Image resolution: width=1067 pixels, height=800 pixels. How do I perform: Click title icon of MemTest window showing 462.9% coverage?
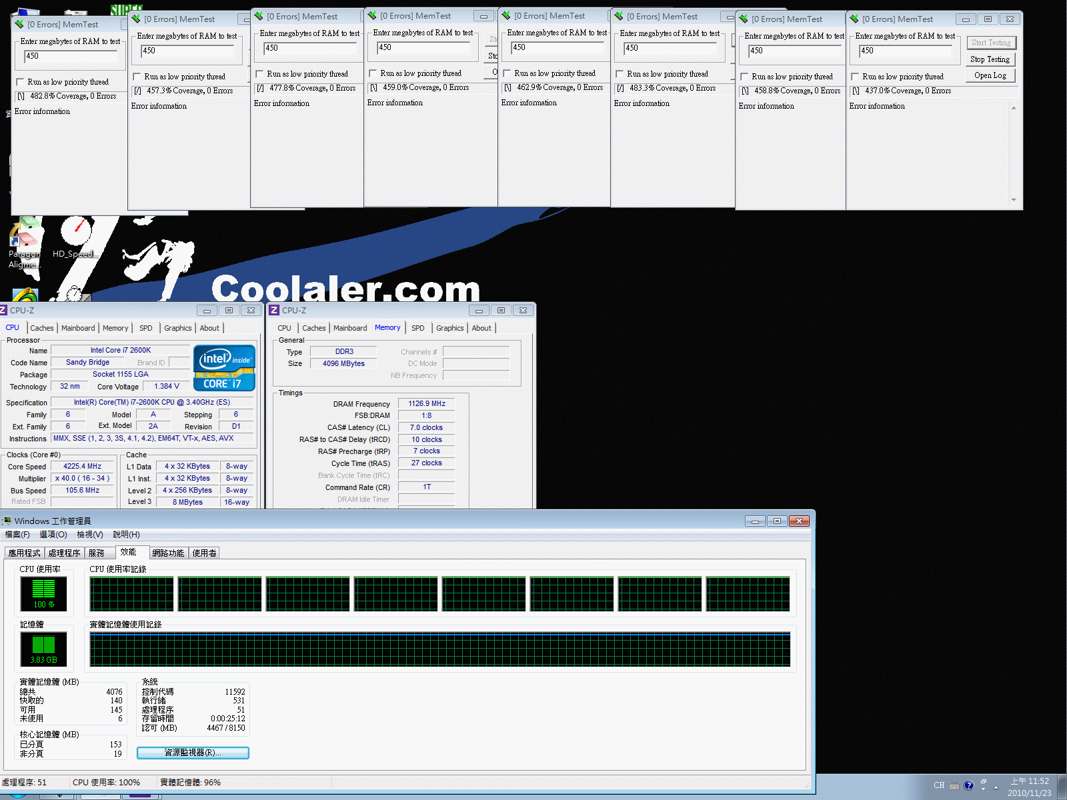click(506, 16)
